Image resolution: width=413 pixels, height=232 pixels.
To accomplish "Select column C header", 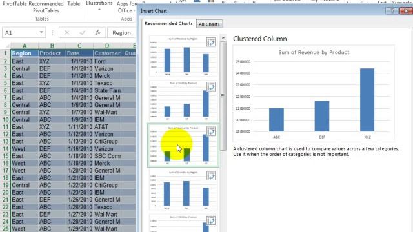I will coord(79,46).
